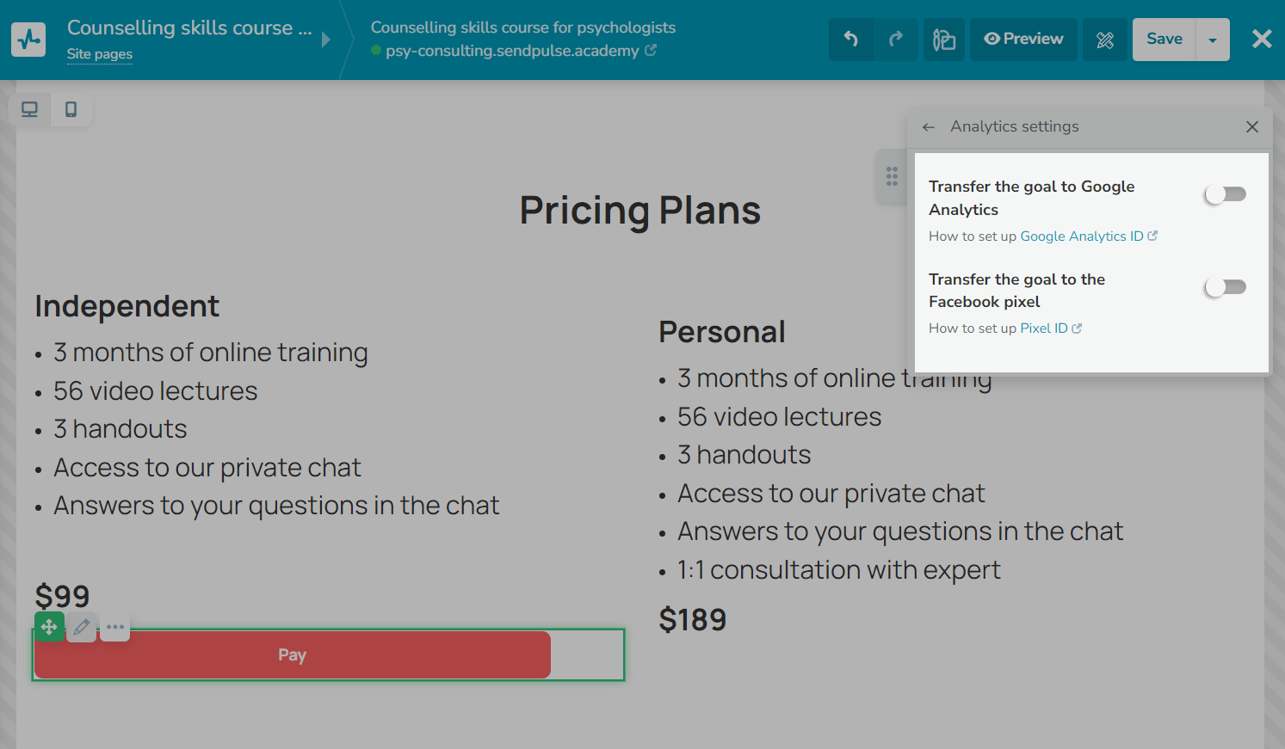Screen dimensions: 1285x749
Task: Go back from Analytics settings
Action: point(929,127)
